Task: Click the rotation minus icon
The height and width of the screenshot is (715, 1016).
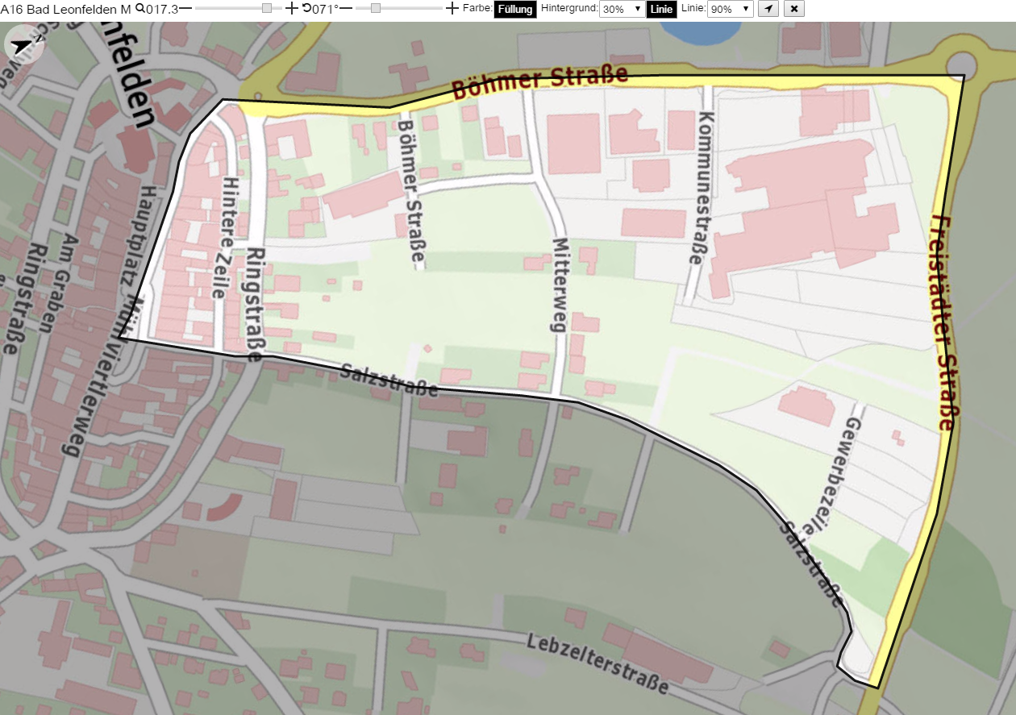Action: point(346,9)
